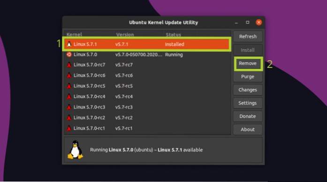The height and width of the screenshot is (182, 327).
Task: Open Settings from the side button
Action: coord(248,103)
